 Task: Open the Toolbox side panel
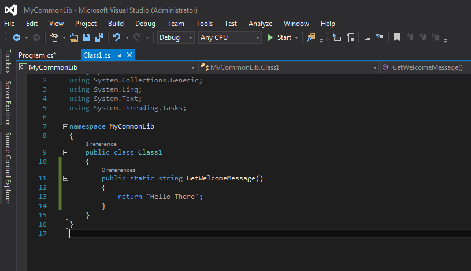point(8,62)
